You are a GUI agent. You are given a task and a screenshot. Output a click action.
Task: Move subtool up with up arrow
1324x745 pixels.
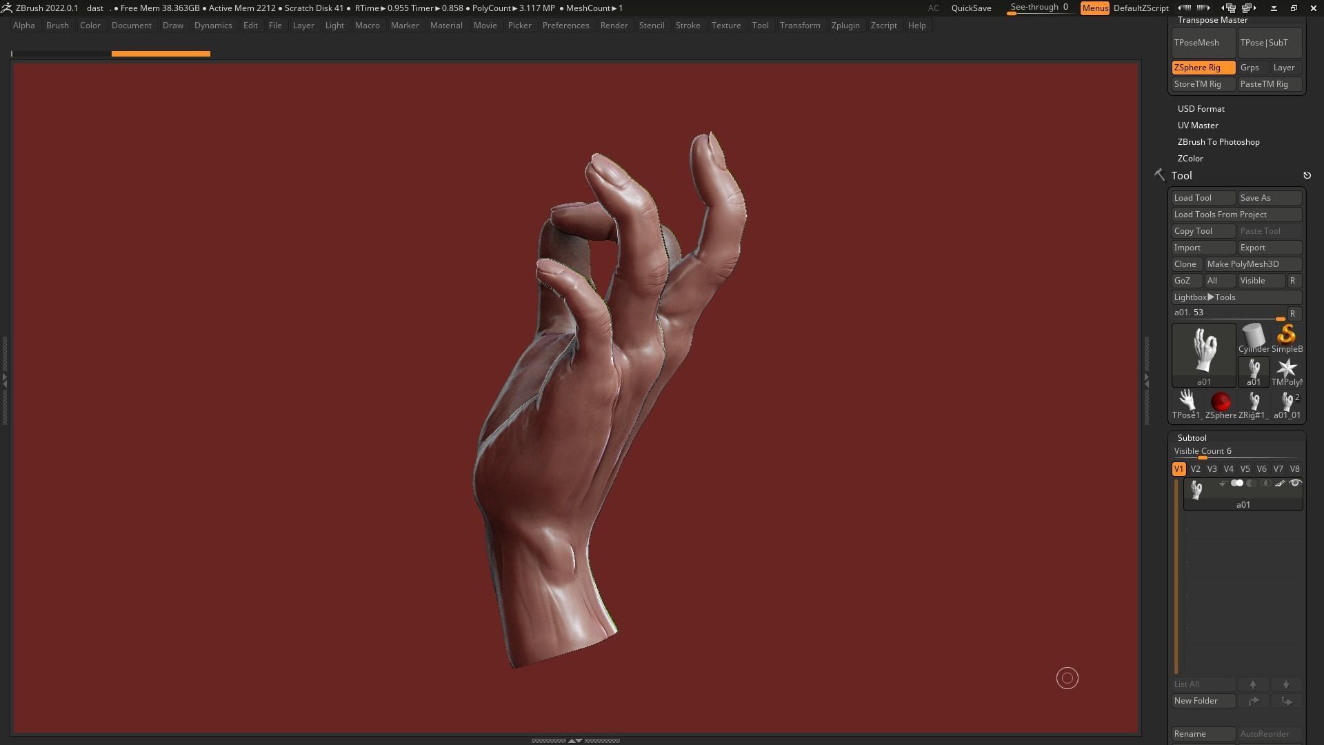click(x=1253, y=684)
